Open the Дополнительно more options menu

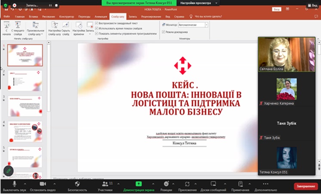tap(265, 186)
